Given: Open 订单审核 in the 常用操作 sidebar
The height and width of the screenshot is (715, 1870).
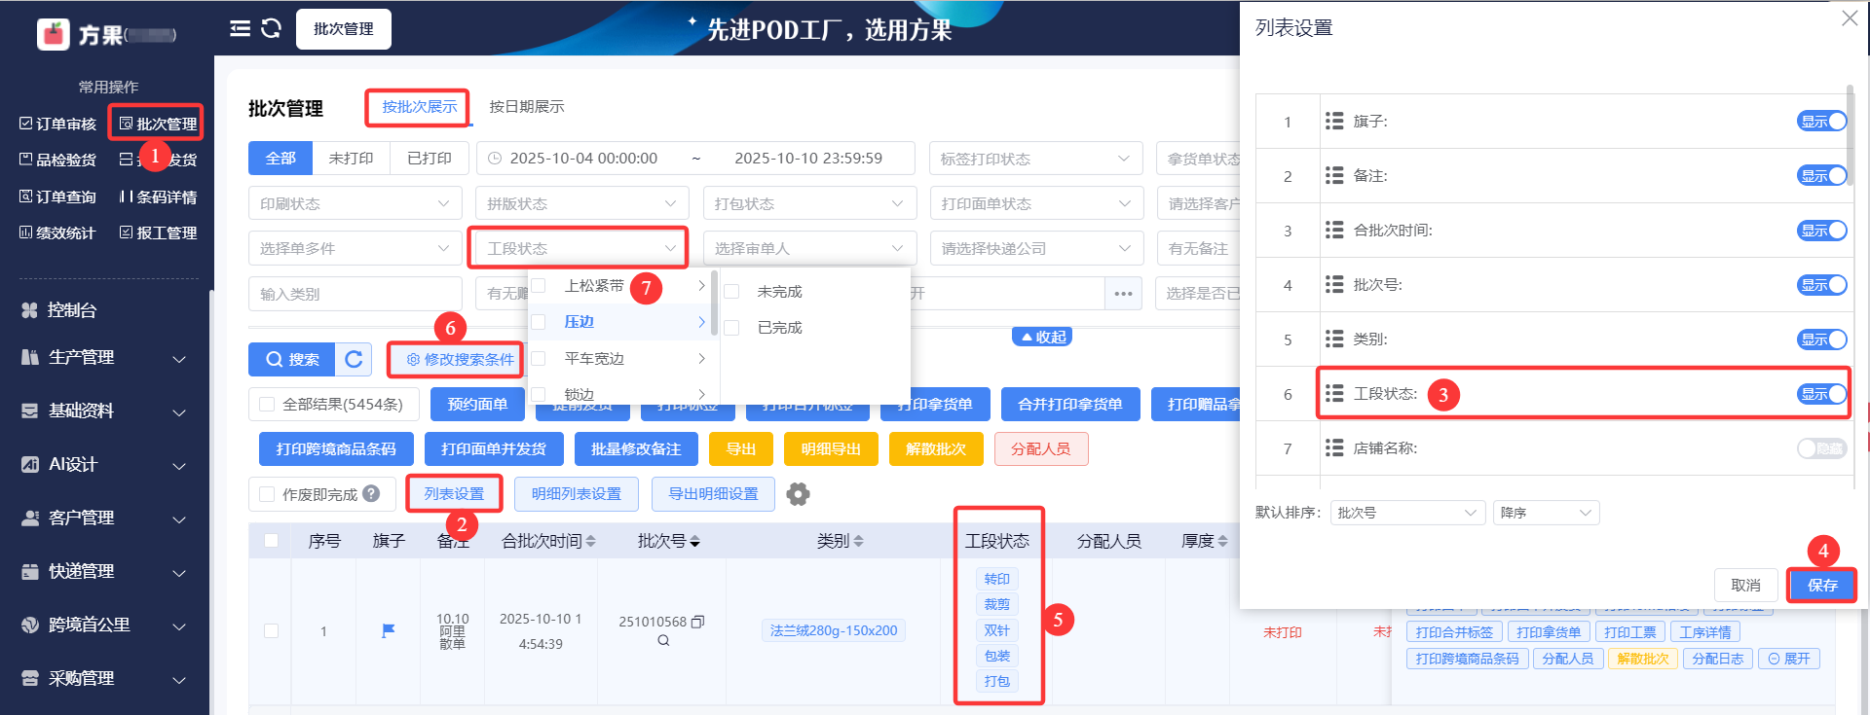Looking at the screenshot, I should [x=58, y=124].
